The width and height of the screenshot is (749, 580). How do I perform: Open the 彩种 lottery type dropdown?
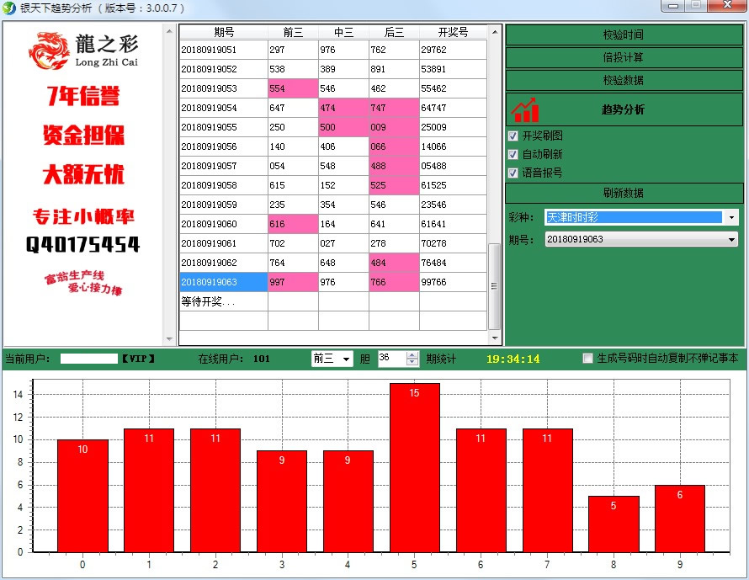click(730, 217)
